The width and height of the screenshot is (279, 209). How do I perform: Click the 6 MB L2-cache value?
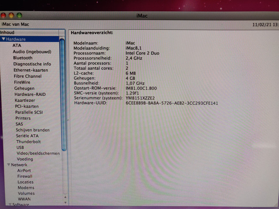(131, 73)
